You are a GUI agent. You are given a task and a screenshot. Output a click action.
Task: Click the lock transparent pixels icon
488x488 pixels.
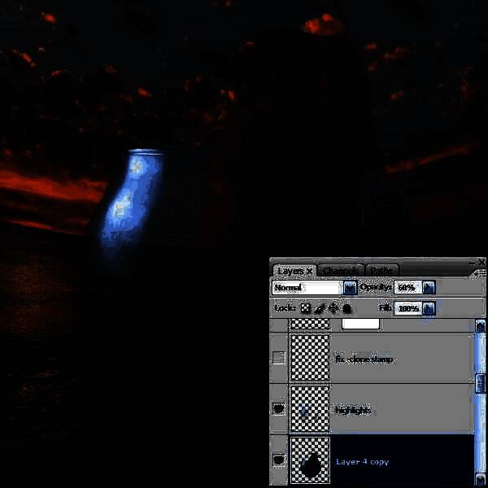tap(306, 308)
